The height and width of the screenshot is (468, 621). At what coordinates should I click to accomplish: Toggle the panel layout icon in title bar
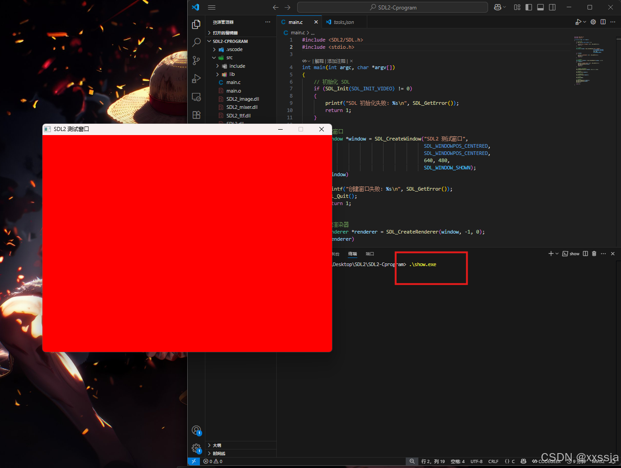point(540,7)
